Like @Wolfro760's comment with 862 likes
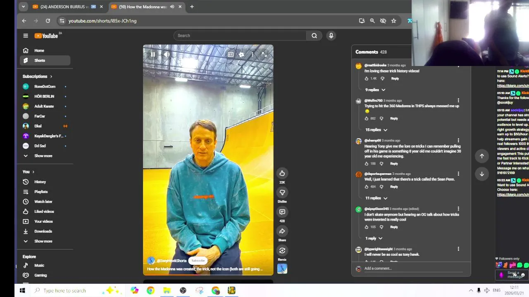Viewport: 529px width, 297px height. click(x=366, y=118)
